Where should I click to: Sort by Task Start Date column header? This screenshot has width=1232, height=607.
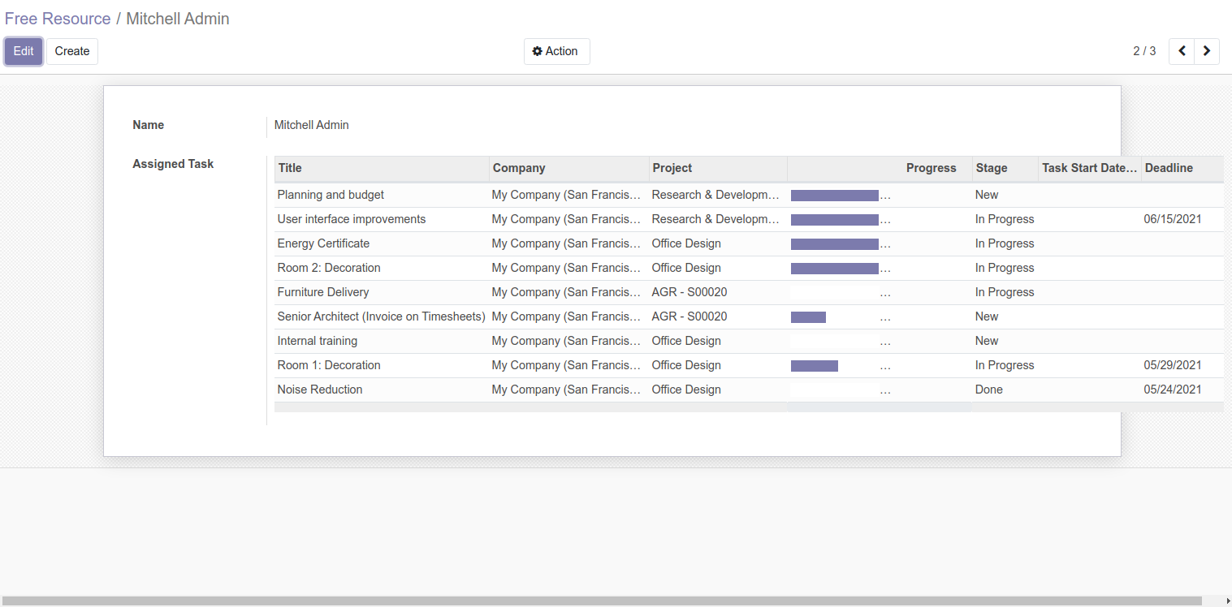(1089, 168)
